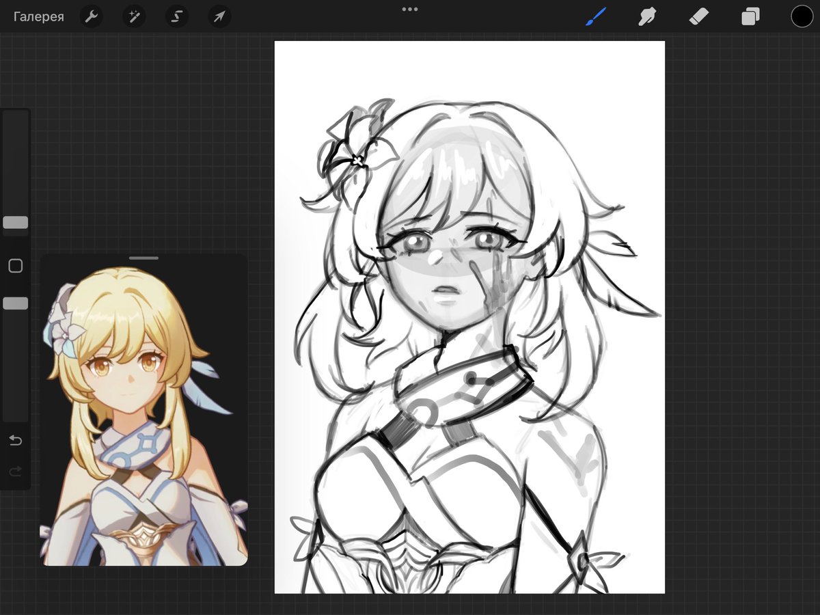Viewport: 820px width, 615px height.
Task: Undo the last stroke
Action: pyautogui.click(x=15, y=440)
